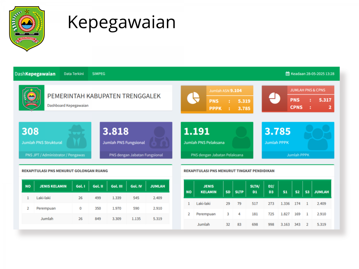The height and width of the screenshot is (269, 359).
Task: Click the Trenggalek regency crest logo at top-left
Action: click(x=27, y=29)
